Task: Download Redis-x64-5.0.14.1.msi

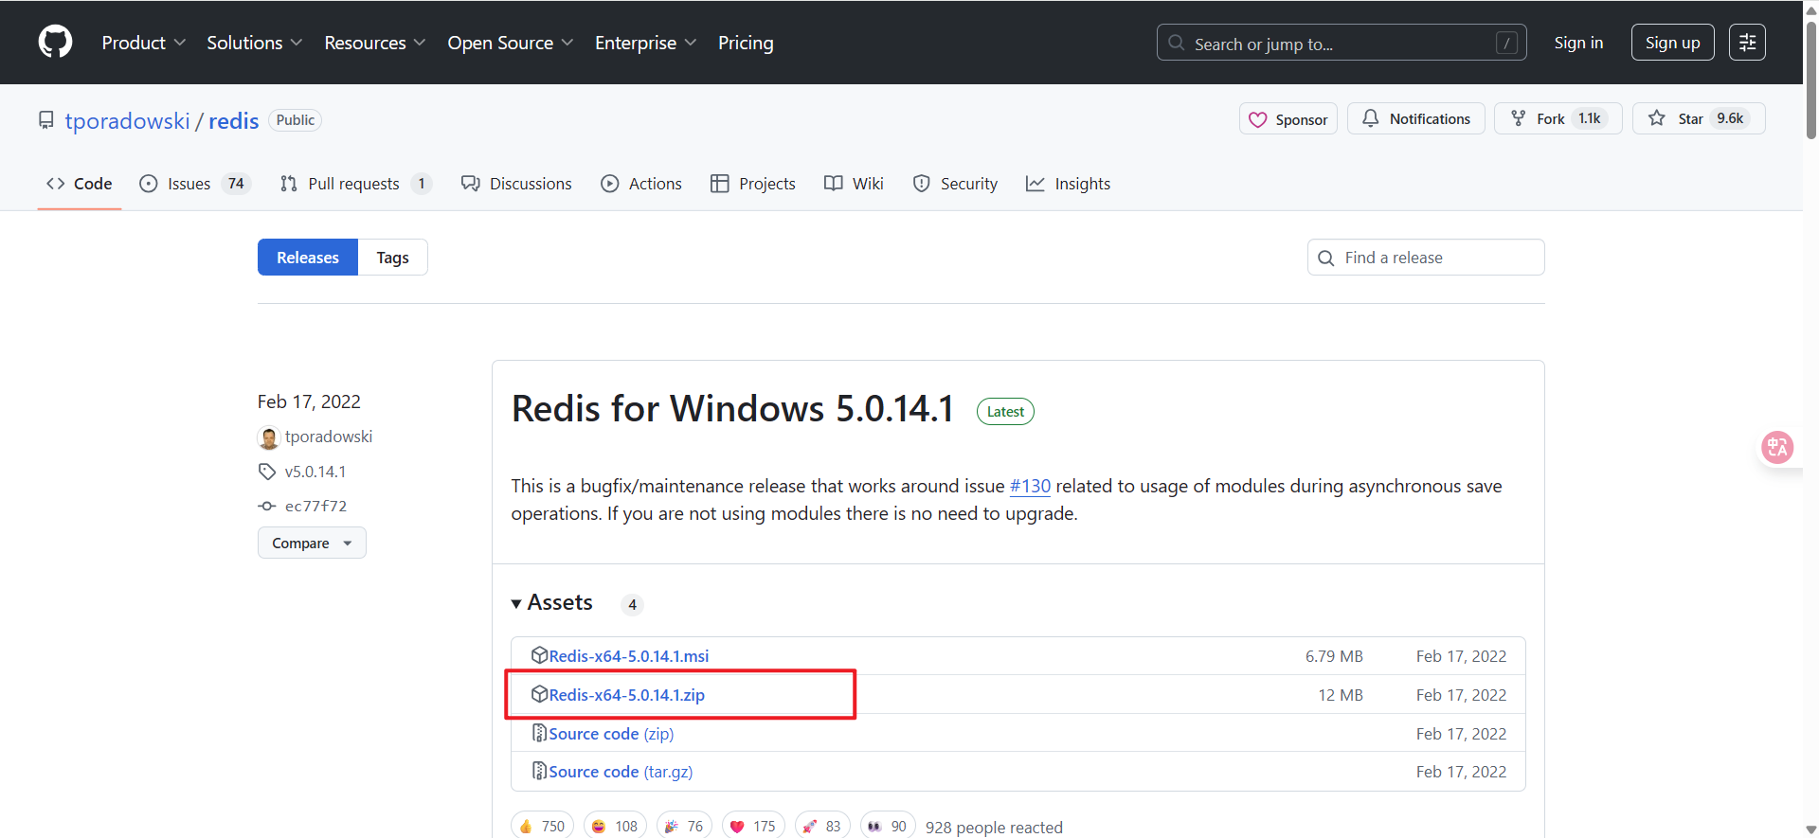Action: (629, 656)
